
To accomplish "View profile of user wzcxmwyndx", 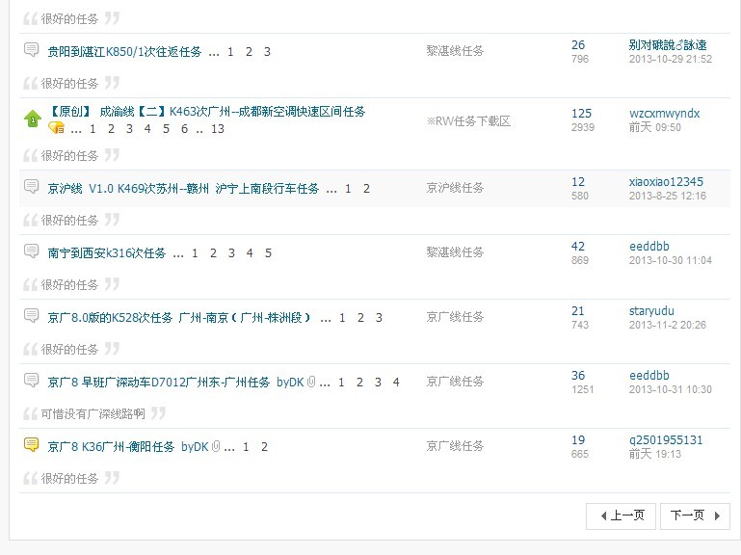I will tap(664, 114).
